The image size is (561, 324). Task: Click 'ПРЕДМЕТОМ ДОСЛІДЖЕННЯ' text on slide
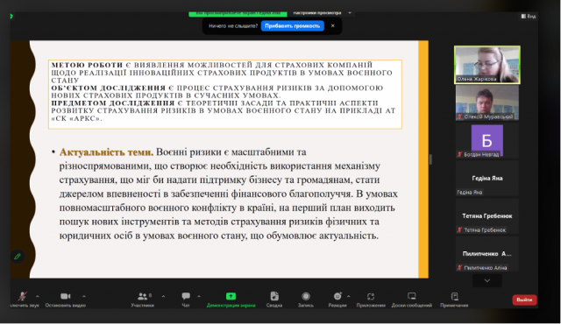(113, 102)
